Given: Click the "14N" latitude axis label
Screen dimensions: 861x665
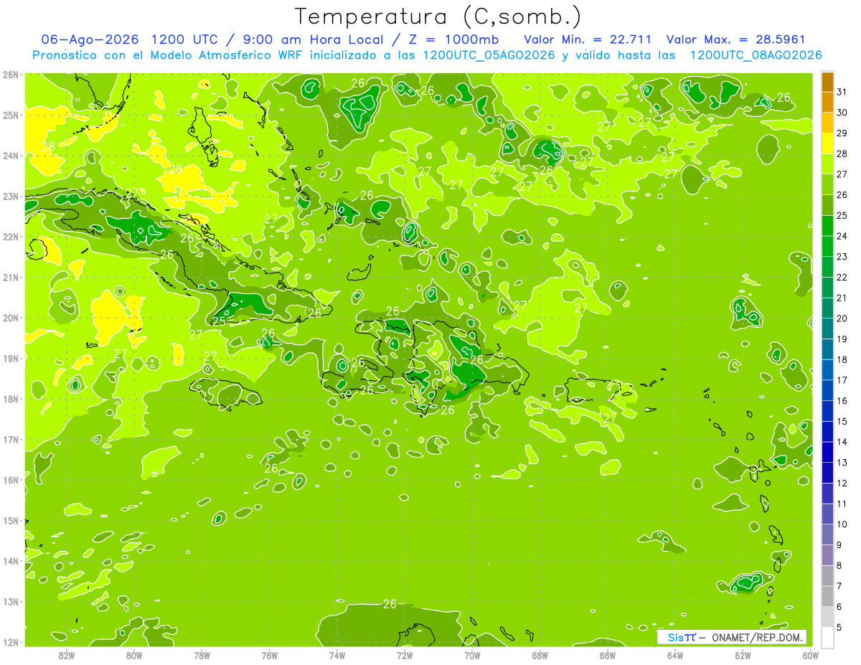Looking at the screenshot, I should (x=11, y=561).
